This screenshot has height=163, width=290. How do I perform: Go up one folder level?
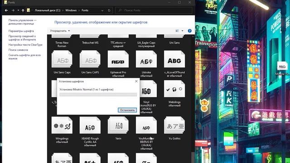(x=23, y=10)
